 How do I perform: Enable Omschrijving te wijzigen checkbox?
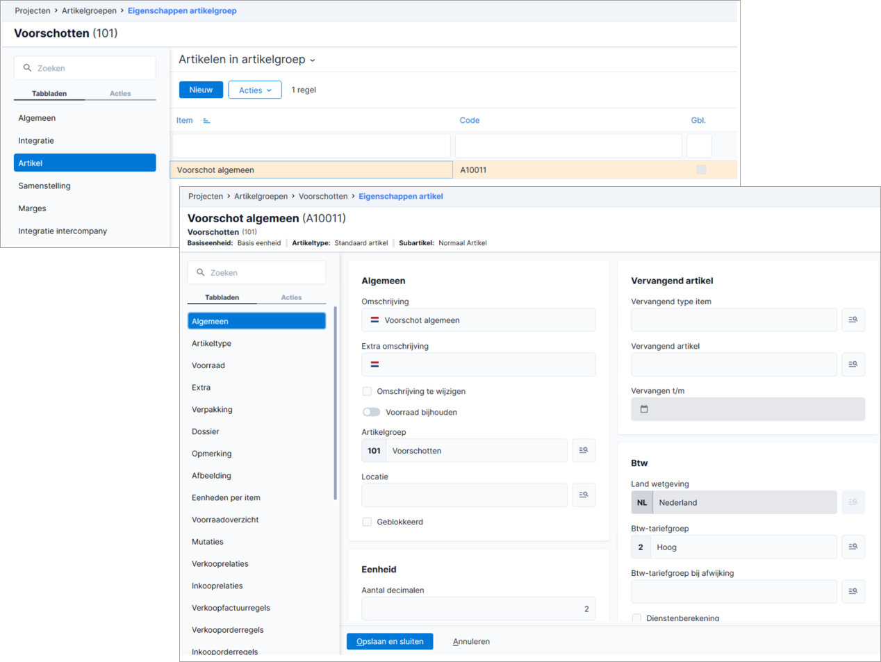[x=367, y=392]
